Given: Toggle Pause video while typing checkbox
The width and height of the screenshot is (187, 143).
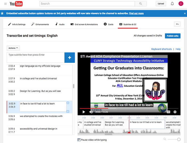Looking at the screenshot, I should tap(79, 140).
